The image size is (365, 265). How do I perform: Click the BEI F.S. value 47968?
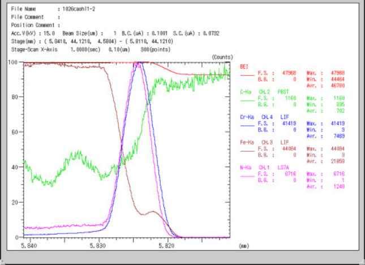289,73
